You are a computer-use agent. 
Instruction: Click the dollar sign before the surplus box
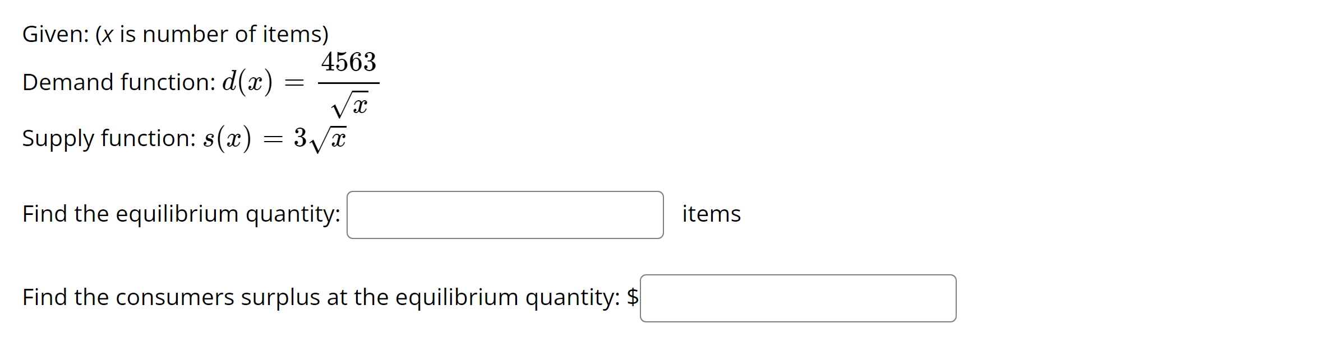633,297
